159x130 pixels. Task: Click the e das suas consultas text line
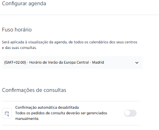(19, 48)
